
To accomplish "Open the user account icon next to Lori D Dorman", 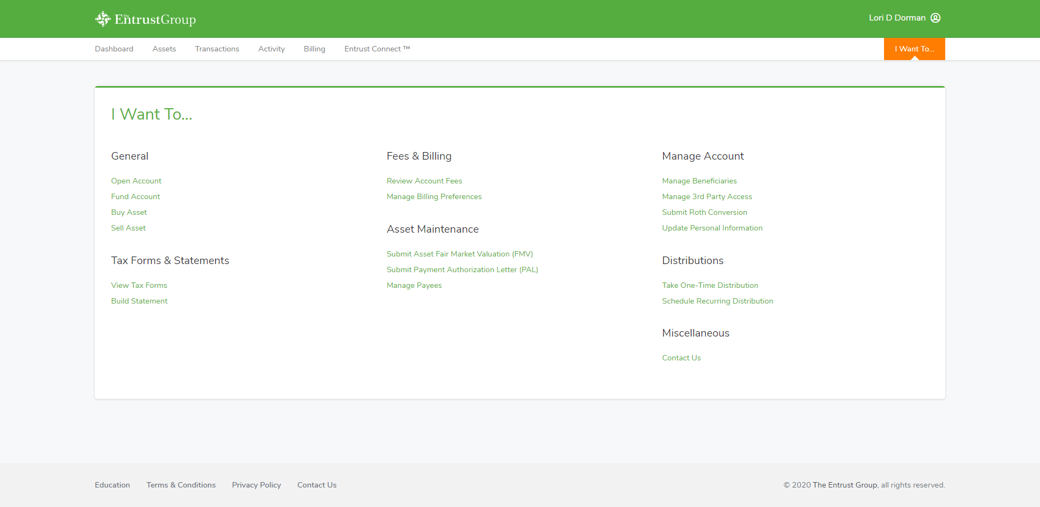I will click(935, 17).
